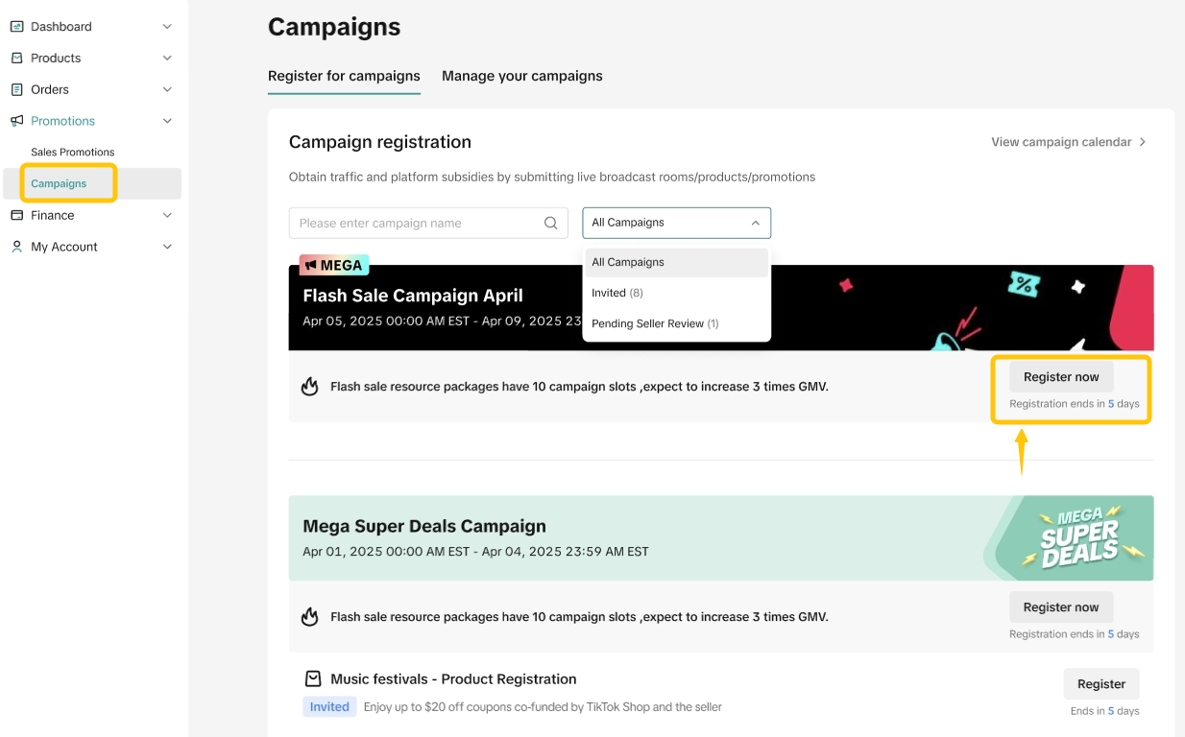Click the Finance card icon

click(16, 216)
